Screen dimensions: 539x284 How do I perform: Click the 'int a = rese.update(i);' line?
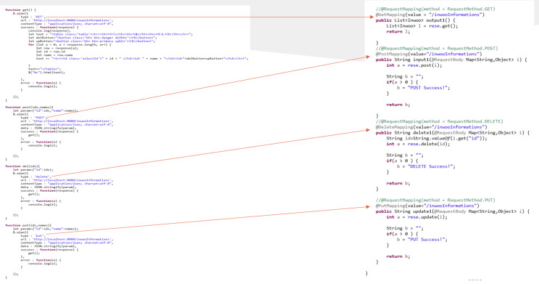pyautogui.click(x=416, y=217)
